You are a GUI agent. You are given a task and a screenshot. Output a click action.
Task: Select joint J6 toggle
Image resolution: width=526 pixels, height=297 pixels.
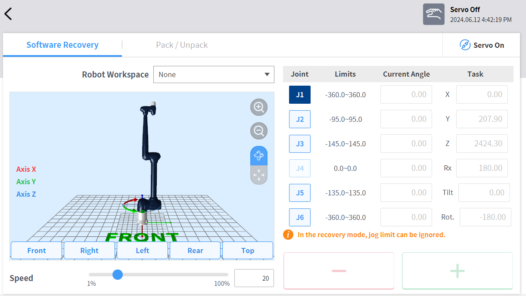(300, 217)
